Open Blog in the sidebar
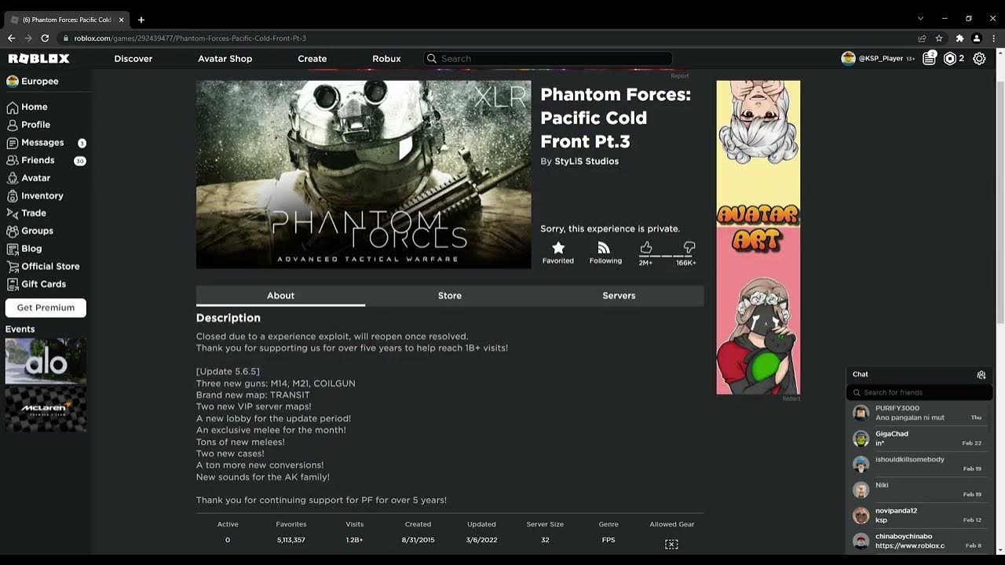 tap(24, 249)
